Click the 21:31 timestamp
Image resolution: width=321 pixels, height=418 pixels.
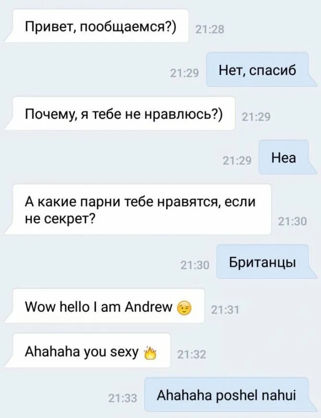(x=225, y=310)
